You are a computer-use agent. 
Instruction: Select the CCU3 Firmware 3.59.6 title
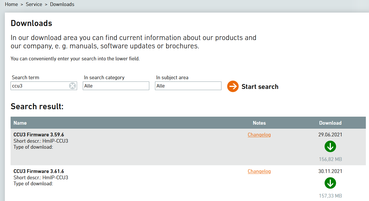coord(39,135)
